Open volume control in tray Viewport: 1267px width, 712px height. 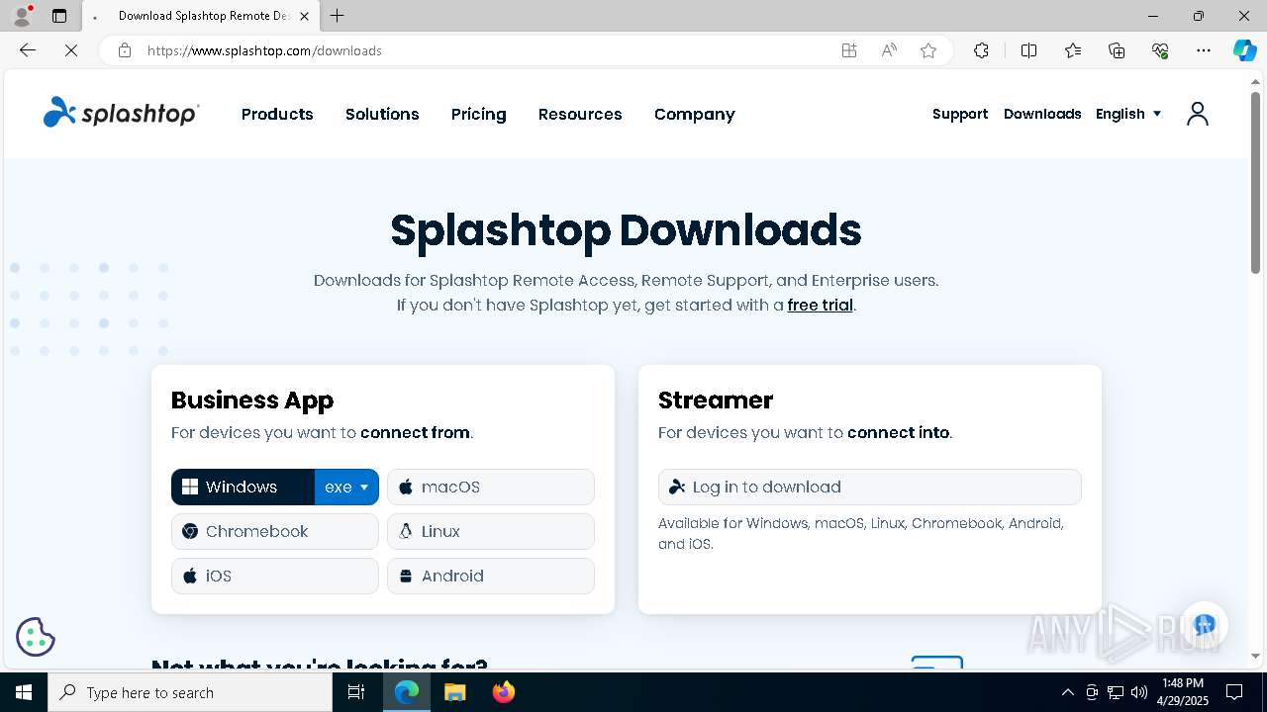1139,692
